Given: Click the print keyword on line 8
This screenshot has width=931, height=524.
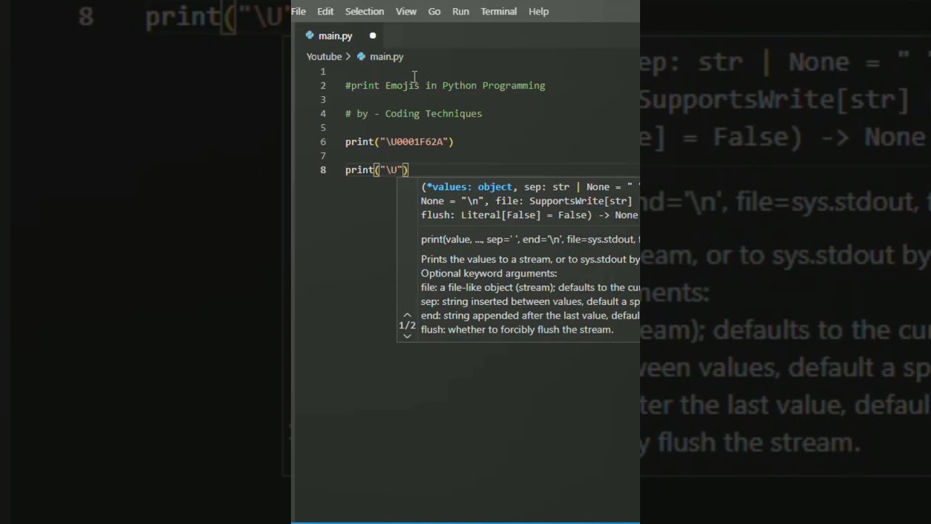Looking at the screenshot, I should coord(359,170).
